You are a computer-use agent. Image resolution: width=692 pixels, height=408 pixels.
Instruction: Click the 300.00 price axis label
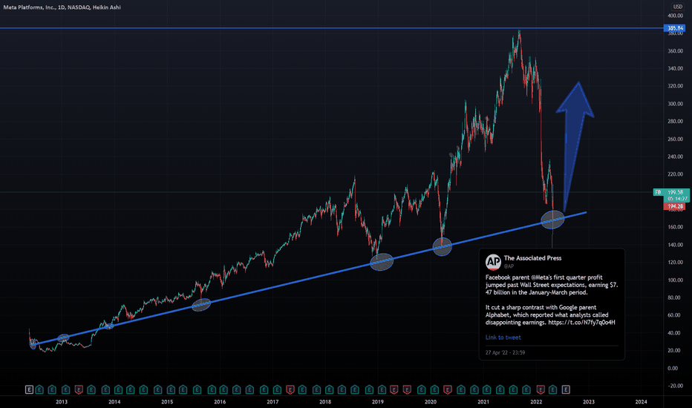pos(675,104)
